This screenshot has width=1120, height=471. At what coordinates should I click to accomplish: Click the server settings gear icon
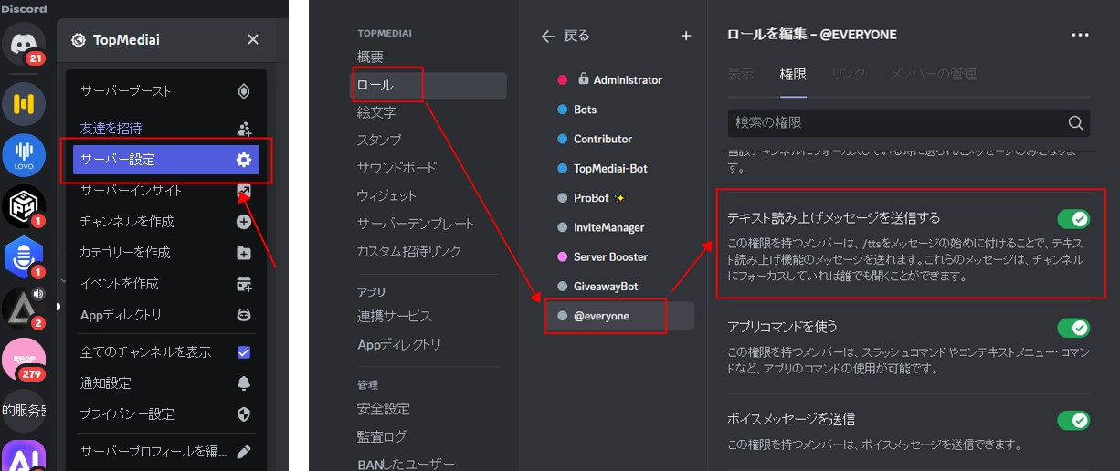coord(243,160)
